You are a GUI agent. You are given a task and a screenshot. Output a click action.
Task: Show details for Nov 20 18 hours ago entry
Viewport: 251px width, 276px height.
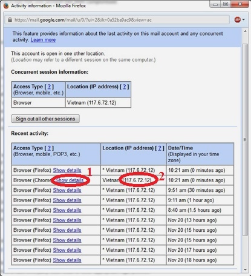coord(67,260)
